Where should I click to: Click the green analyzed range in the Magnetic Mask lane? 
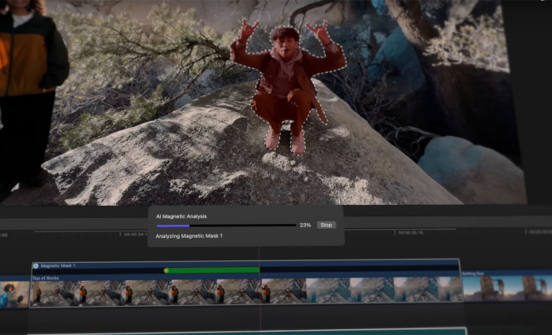[x=214, y=270]
